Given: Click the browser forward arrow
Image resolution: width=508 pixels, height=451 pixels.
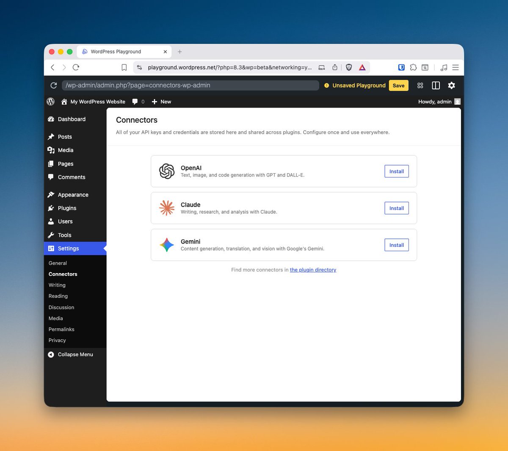Looking at the screenshot, I should tap(64, 67).
